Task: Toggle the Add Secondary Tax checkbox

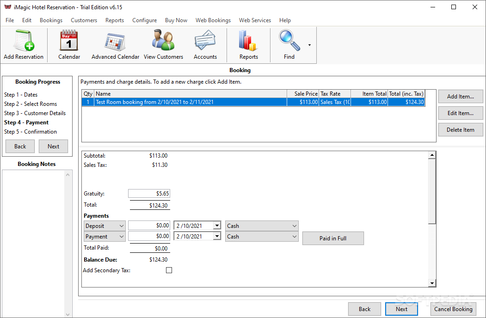Action: [x=169, y=270]
